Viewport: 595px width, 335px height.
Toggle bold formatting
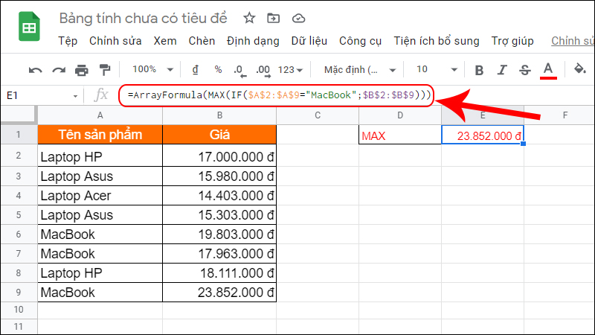[x=479, y=70]
